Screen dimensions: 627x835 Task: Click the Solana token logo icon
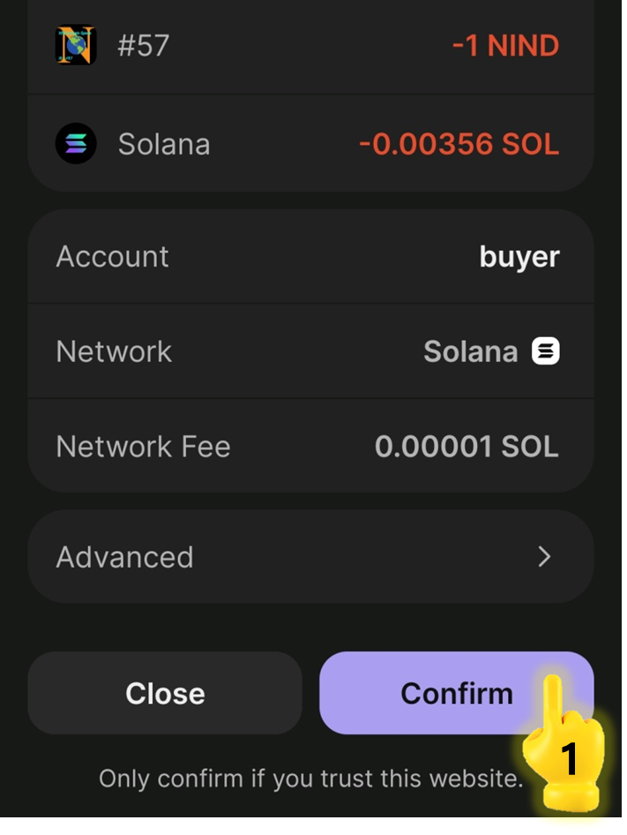pos(76,144)
